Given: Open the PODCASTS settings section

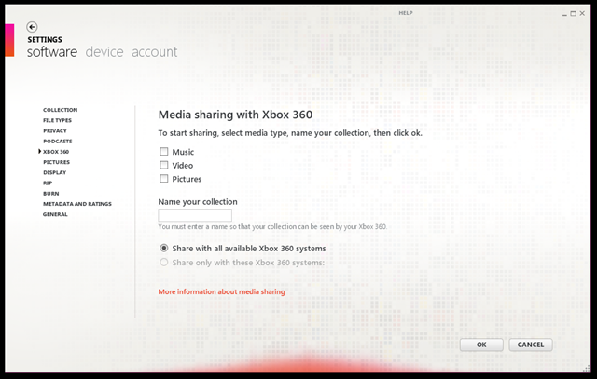Looking at the screenshot, I should [58, 141].
